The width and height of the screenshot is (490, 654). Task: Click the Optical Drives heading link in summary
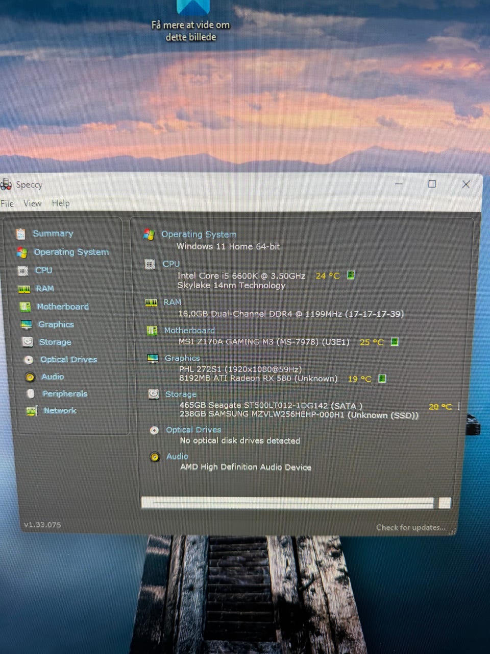pyautogui.click(x=193, y=430)
